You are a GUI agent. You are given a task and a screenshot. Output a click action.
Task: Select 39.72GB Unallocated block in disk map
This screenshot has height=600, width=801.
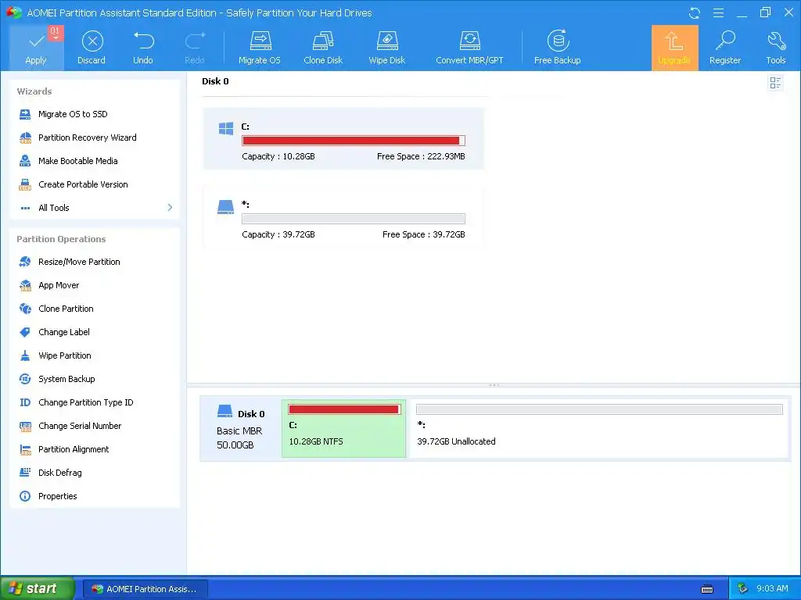(598, 429)
